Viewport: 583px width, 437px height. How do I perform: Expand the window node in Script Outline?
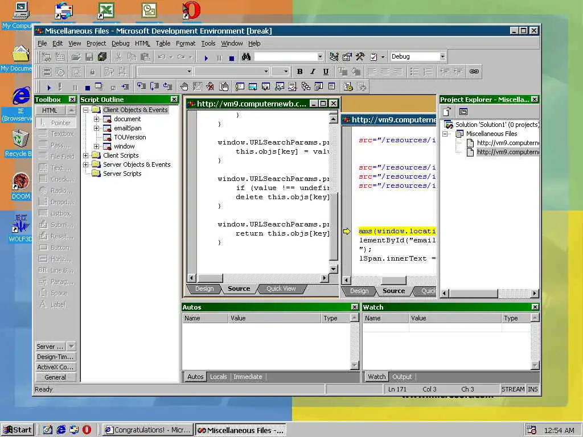click(96, 146)
